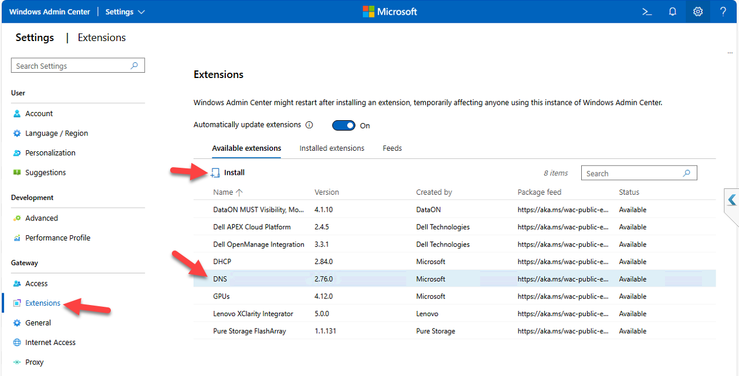Click the more options ellipsis
Image resolution: width=739 pixels, height=376 pixels.
point(730,53)
